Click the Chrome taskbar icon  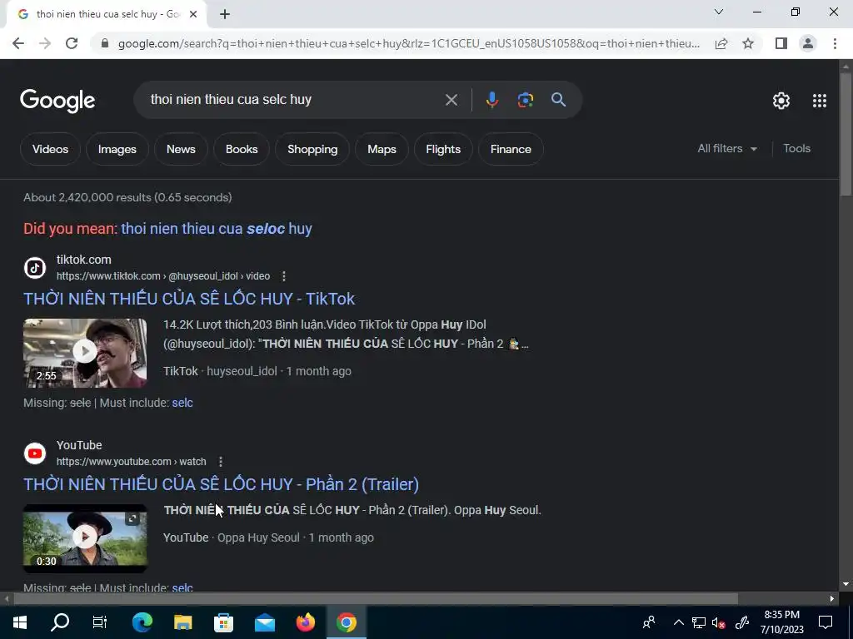click(x=346, y=622)
